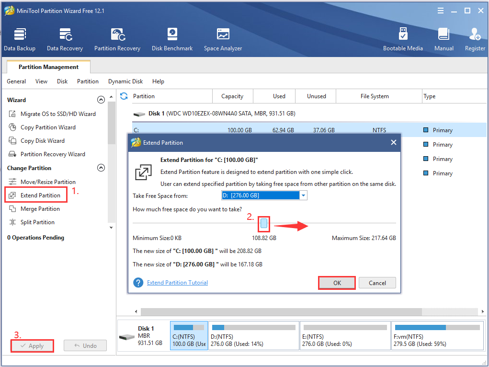This screenshot has height=367, width=489.
Task: Open the hamburger menu in title bar
Action: (x=440, y=11)
